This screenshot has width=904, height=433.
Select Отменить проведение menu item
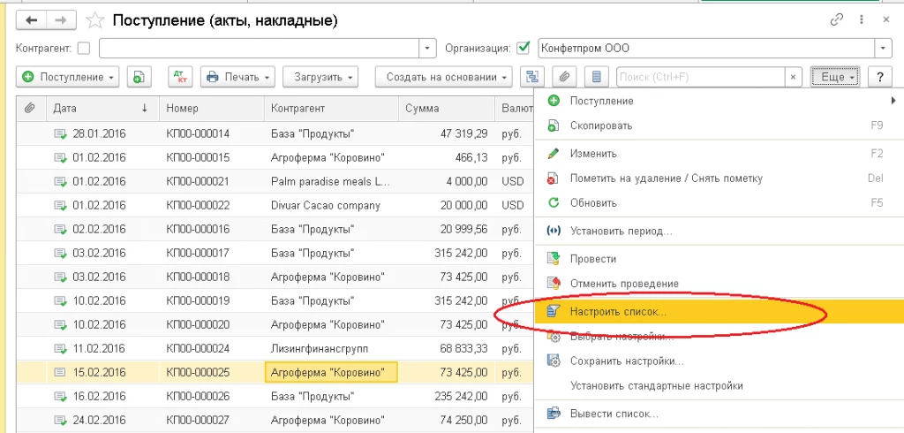[x=719, y=284]
